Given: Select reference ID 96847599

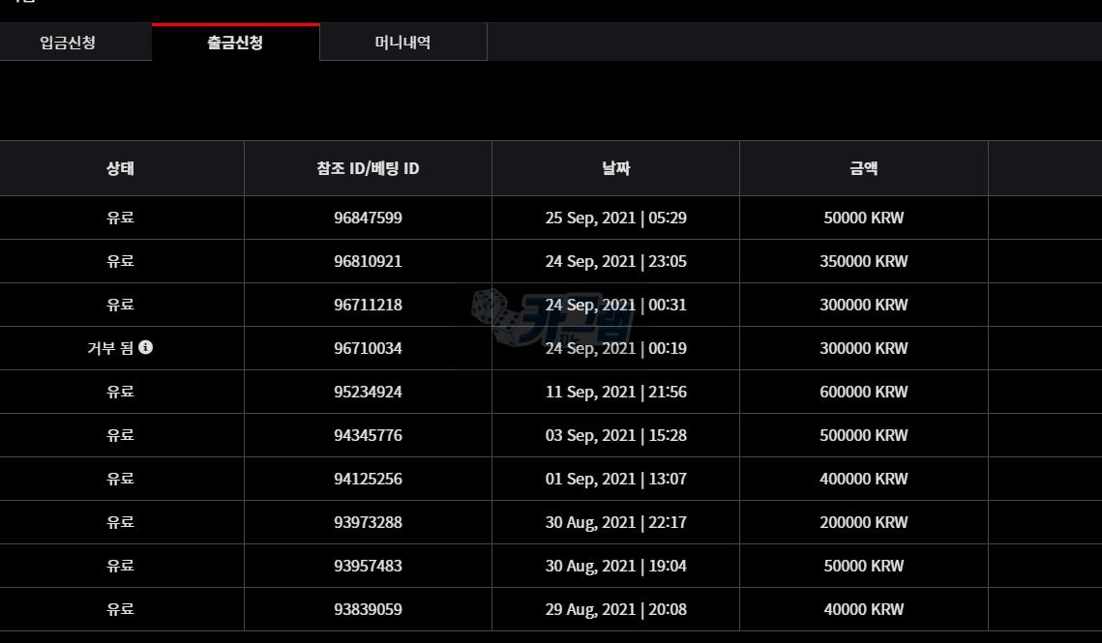Looking at the screenshot, I should [368, 218].
